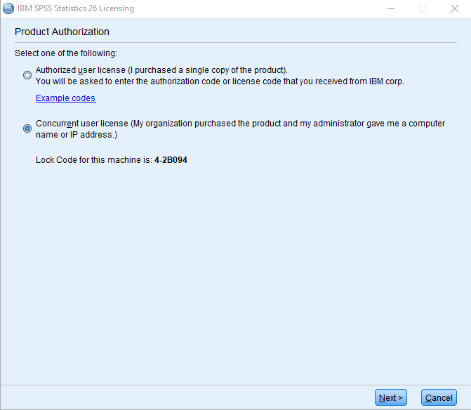Click the Cancel button
The width and height of the screenshot is (471, 410).
tap(439, 397)
